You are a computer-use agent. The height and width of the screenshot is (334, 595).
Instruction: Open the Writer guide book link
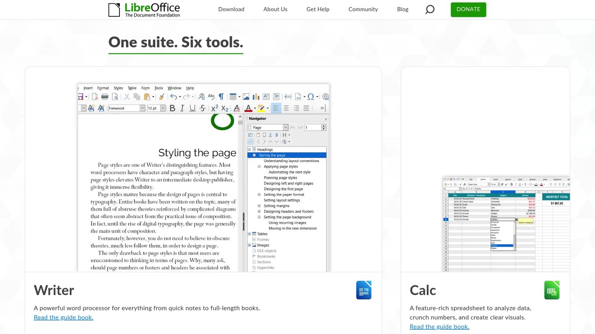64,318
